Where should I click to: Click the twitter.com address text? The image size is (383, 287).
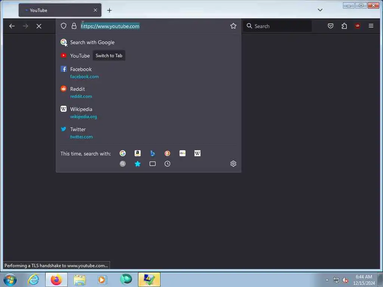pos(81,137)
